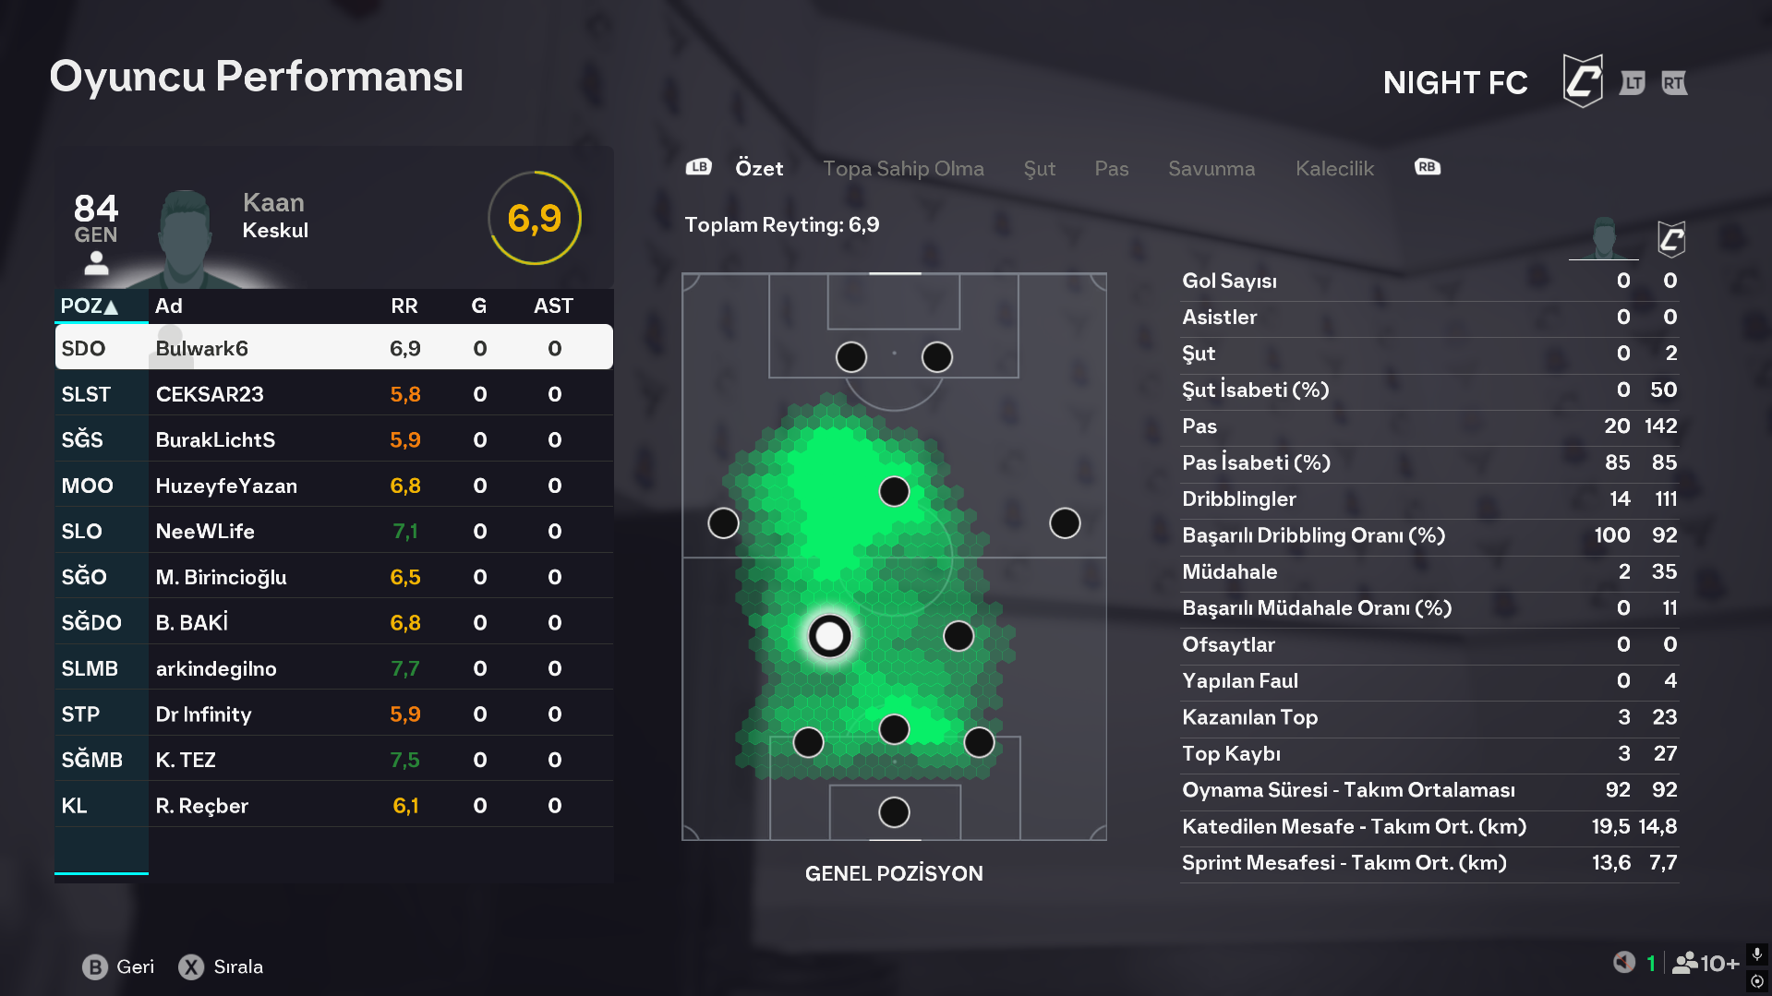The image size is (1772, 996).
Task: Click the B button Geri icon
Action: coord(95,966)
